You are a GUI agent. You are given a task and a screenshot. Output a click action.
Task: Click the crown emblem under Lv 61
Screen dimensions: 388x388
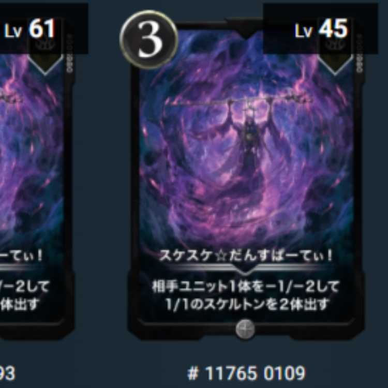(46, 45)
